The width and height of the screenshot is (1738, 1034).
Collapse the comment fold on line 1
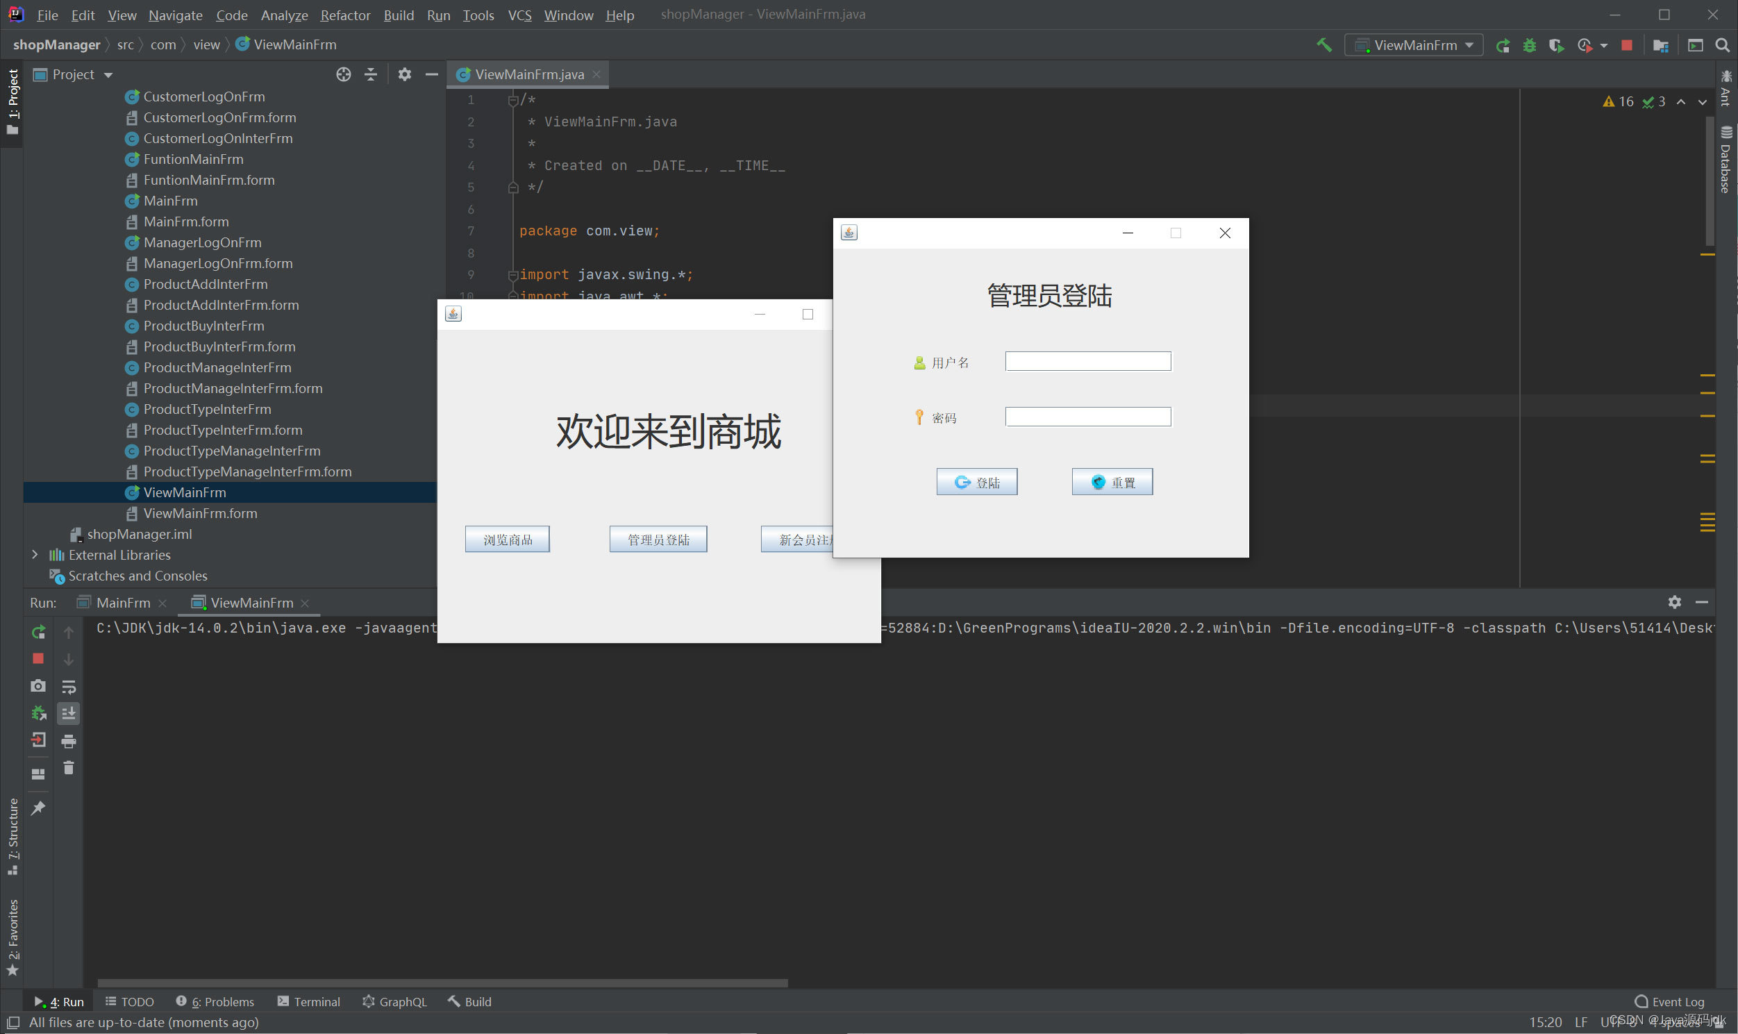(512, 101)
